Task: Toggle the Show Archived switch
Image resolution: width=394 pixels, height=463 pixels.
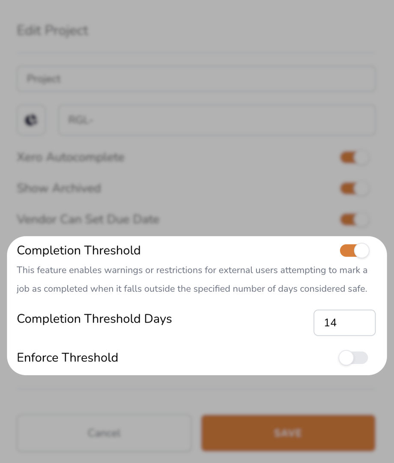Action: coord(354,188)
